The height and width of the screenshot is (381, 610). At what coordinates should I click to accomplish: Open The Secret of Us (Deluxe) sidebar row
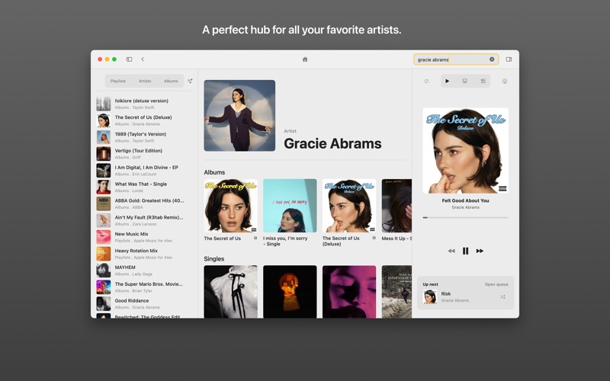click(144, 120)
